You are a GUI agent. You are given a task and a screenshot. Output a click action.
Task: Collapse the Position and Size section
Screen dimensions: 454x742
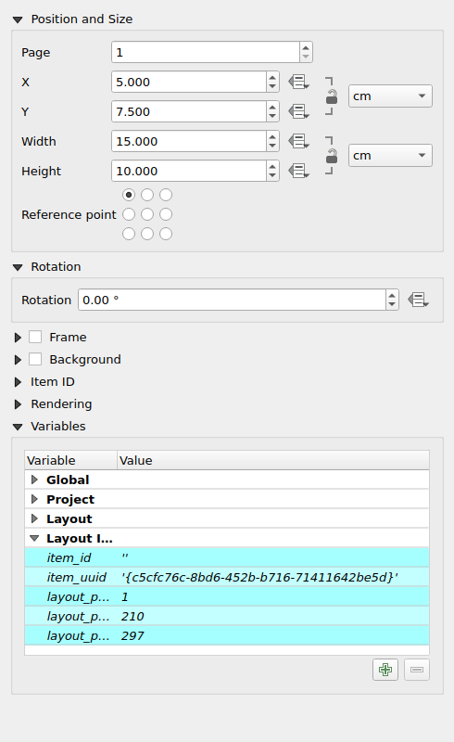[x=18, y=19]
